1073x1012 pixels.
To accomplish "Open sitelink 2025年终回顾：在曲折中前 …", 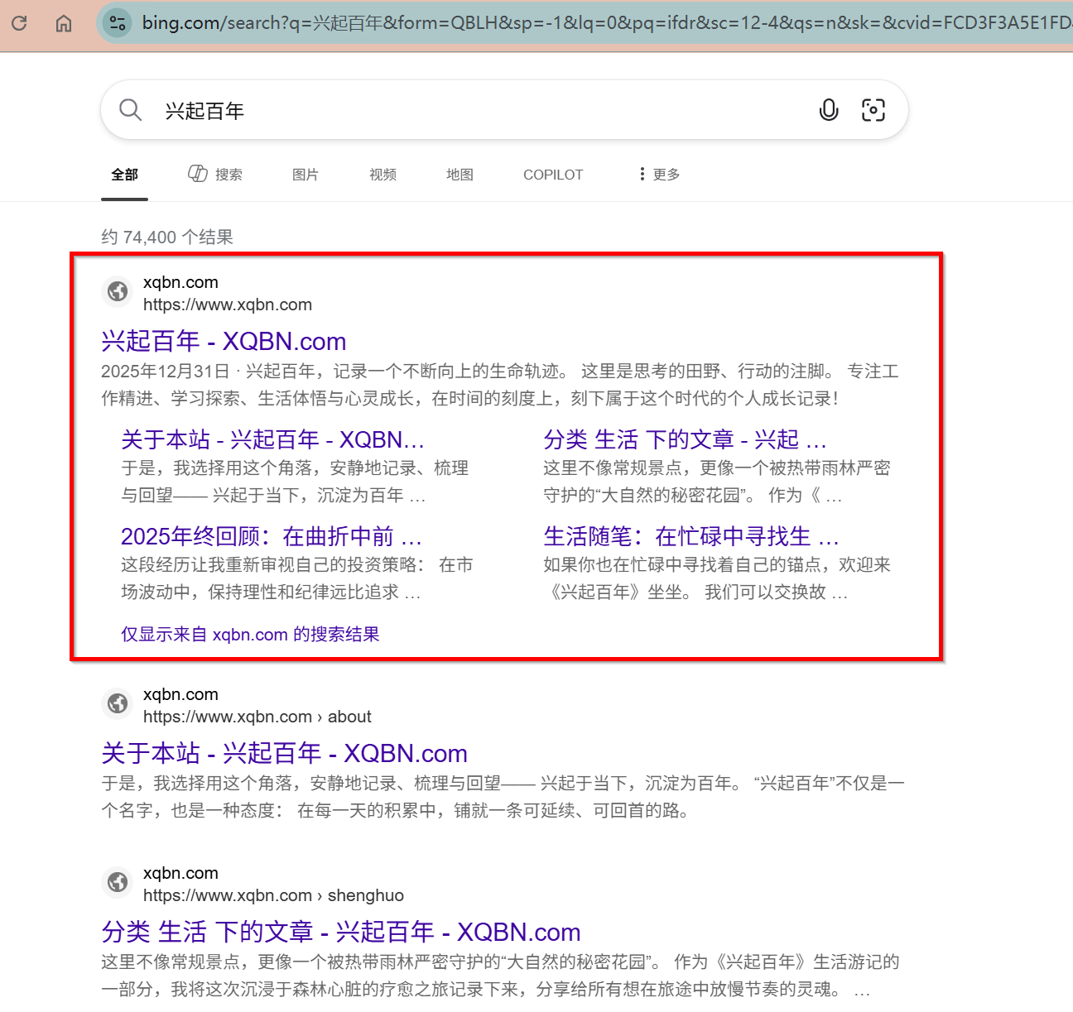I will coord(272,536).
